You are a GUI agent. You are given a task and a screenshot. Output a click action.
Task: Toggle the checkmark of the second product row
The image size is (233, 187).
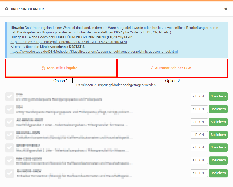tap(10, 109)
